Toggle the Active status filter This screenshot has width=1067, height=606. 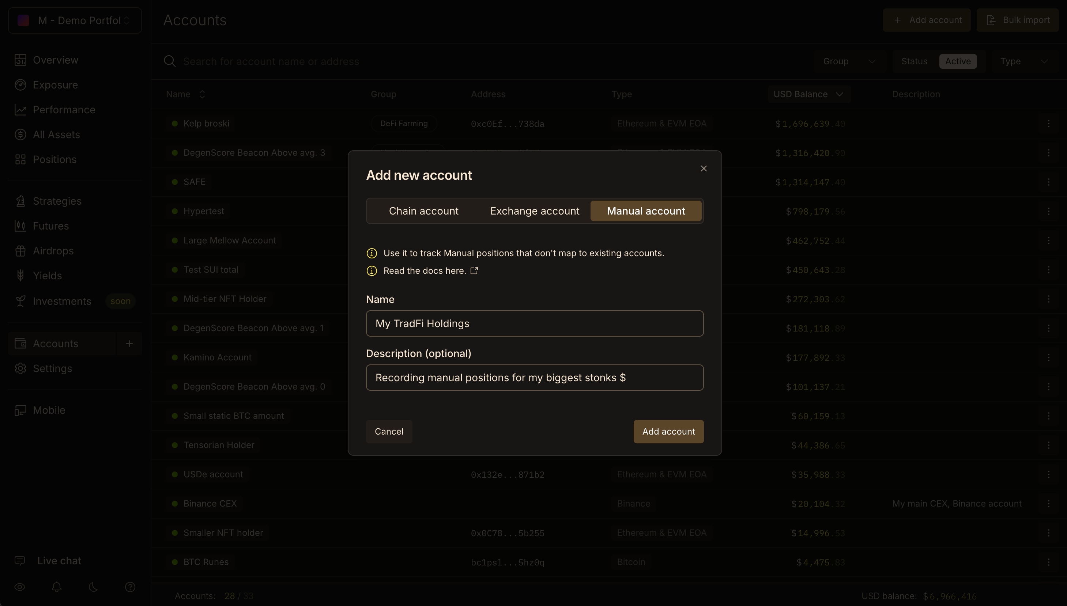click(x=958, y=62)
